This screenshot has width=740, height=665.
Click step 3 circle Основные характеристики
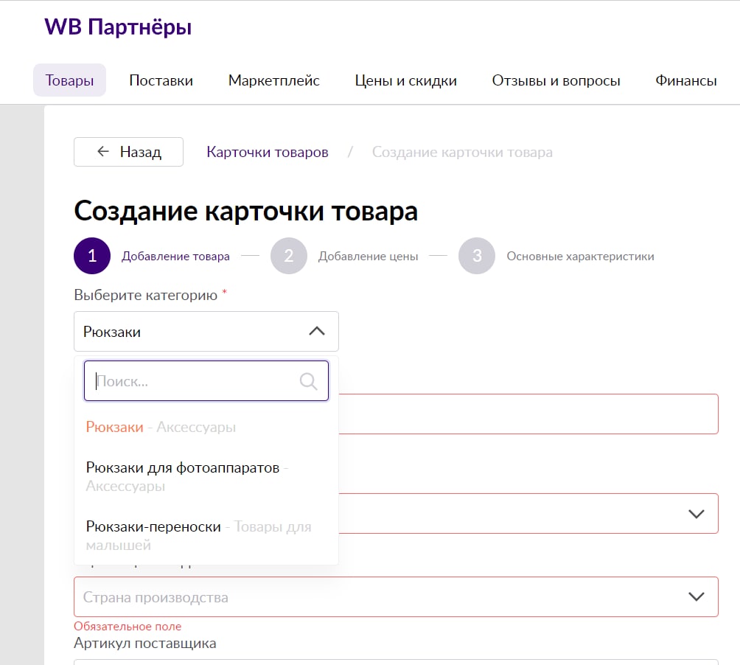(x=477, y=256)
